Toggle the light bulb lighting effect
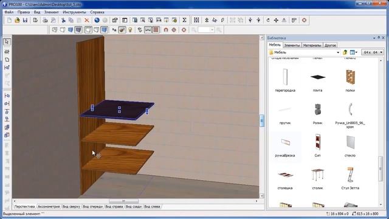Screen dimensions: 389x219 [x=130, y=30]
